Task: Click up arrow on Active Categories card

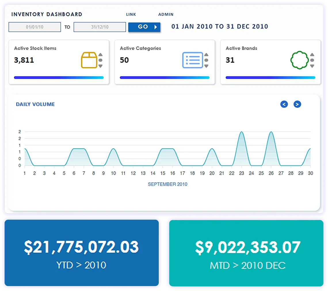Action: pos(206,55)
